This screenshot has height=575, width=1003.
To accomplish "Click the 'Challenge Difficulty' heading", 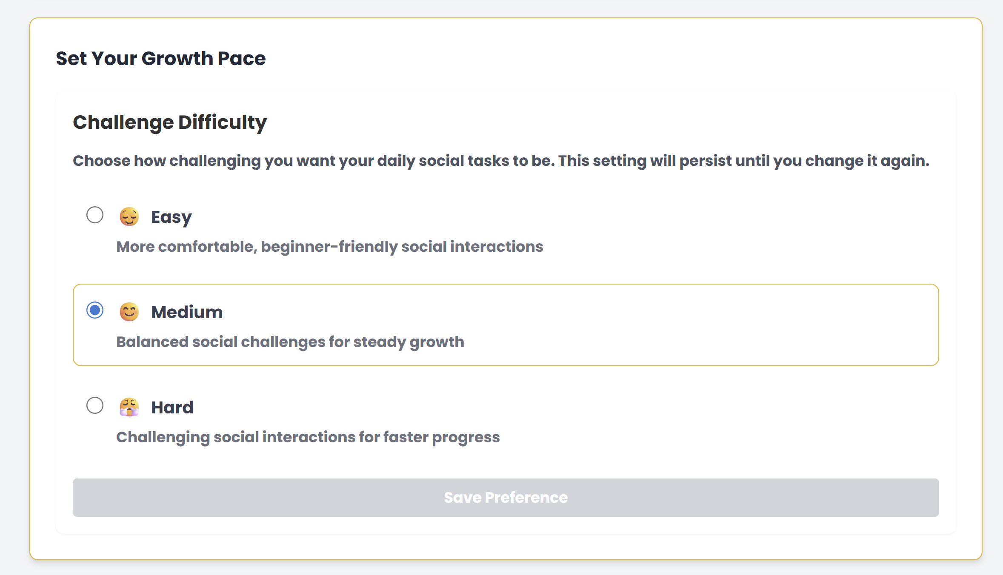I will 170,122.
